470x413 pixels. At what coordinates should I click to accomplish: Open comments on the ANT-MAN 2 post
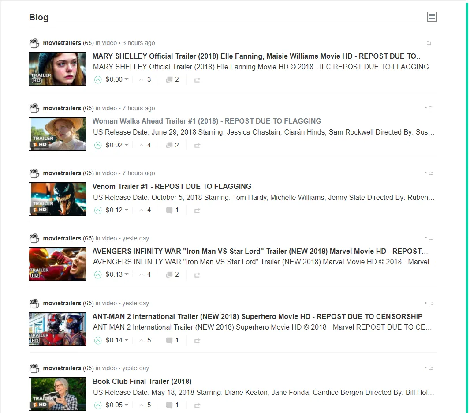point(172,340)
